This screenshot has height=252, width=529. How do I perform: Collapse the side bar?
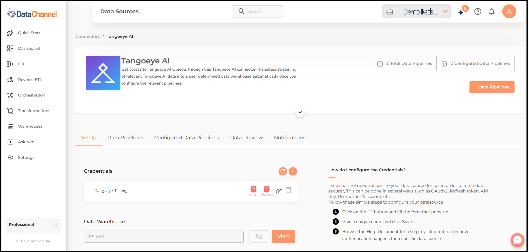coord(33,241)
